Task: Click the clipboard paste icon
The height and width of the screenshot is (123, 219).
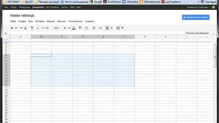Action: click(x=25, y=28)
